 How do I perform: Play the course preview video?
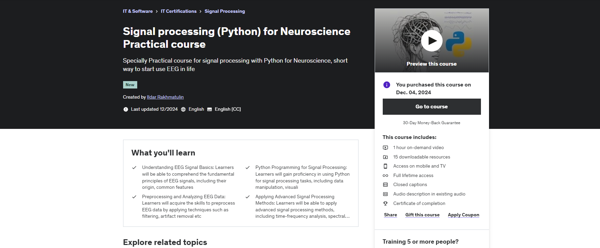pos(432,41)
